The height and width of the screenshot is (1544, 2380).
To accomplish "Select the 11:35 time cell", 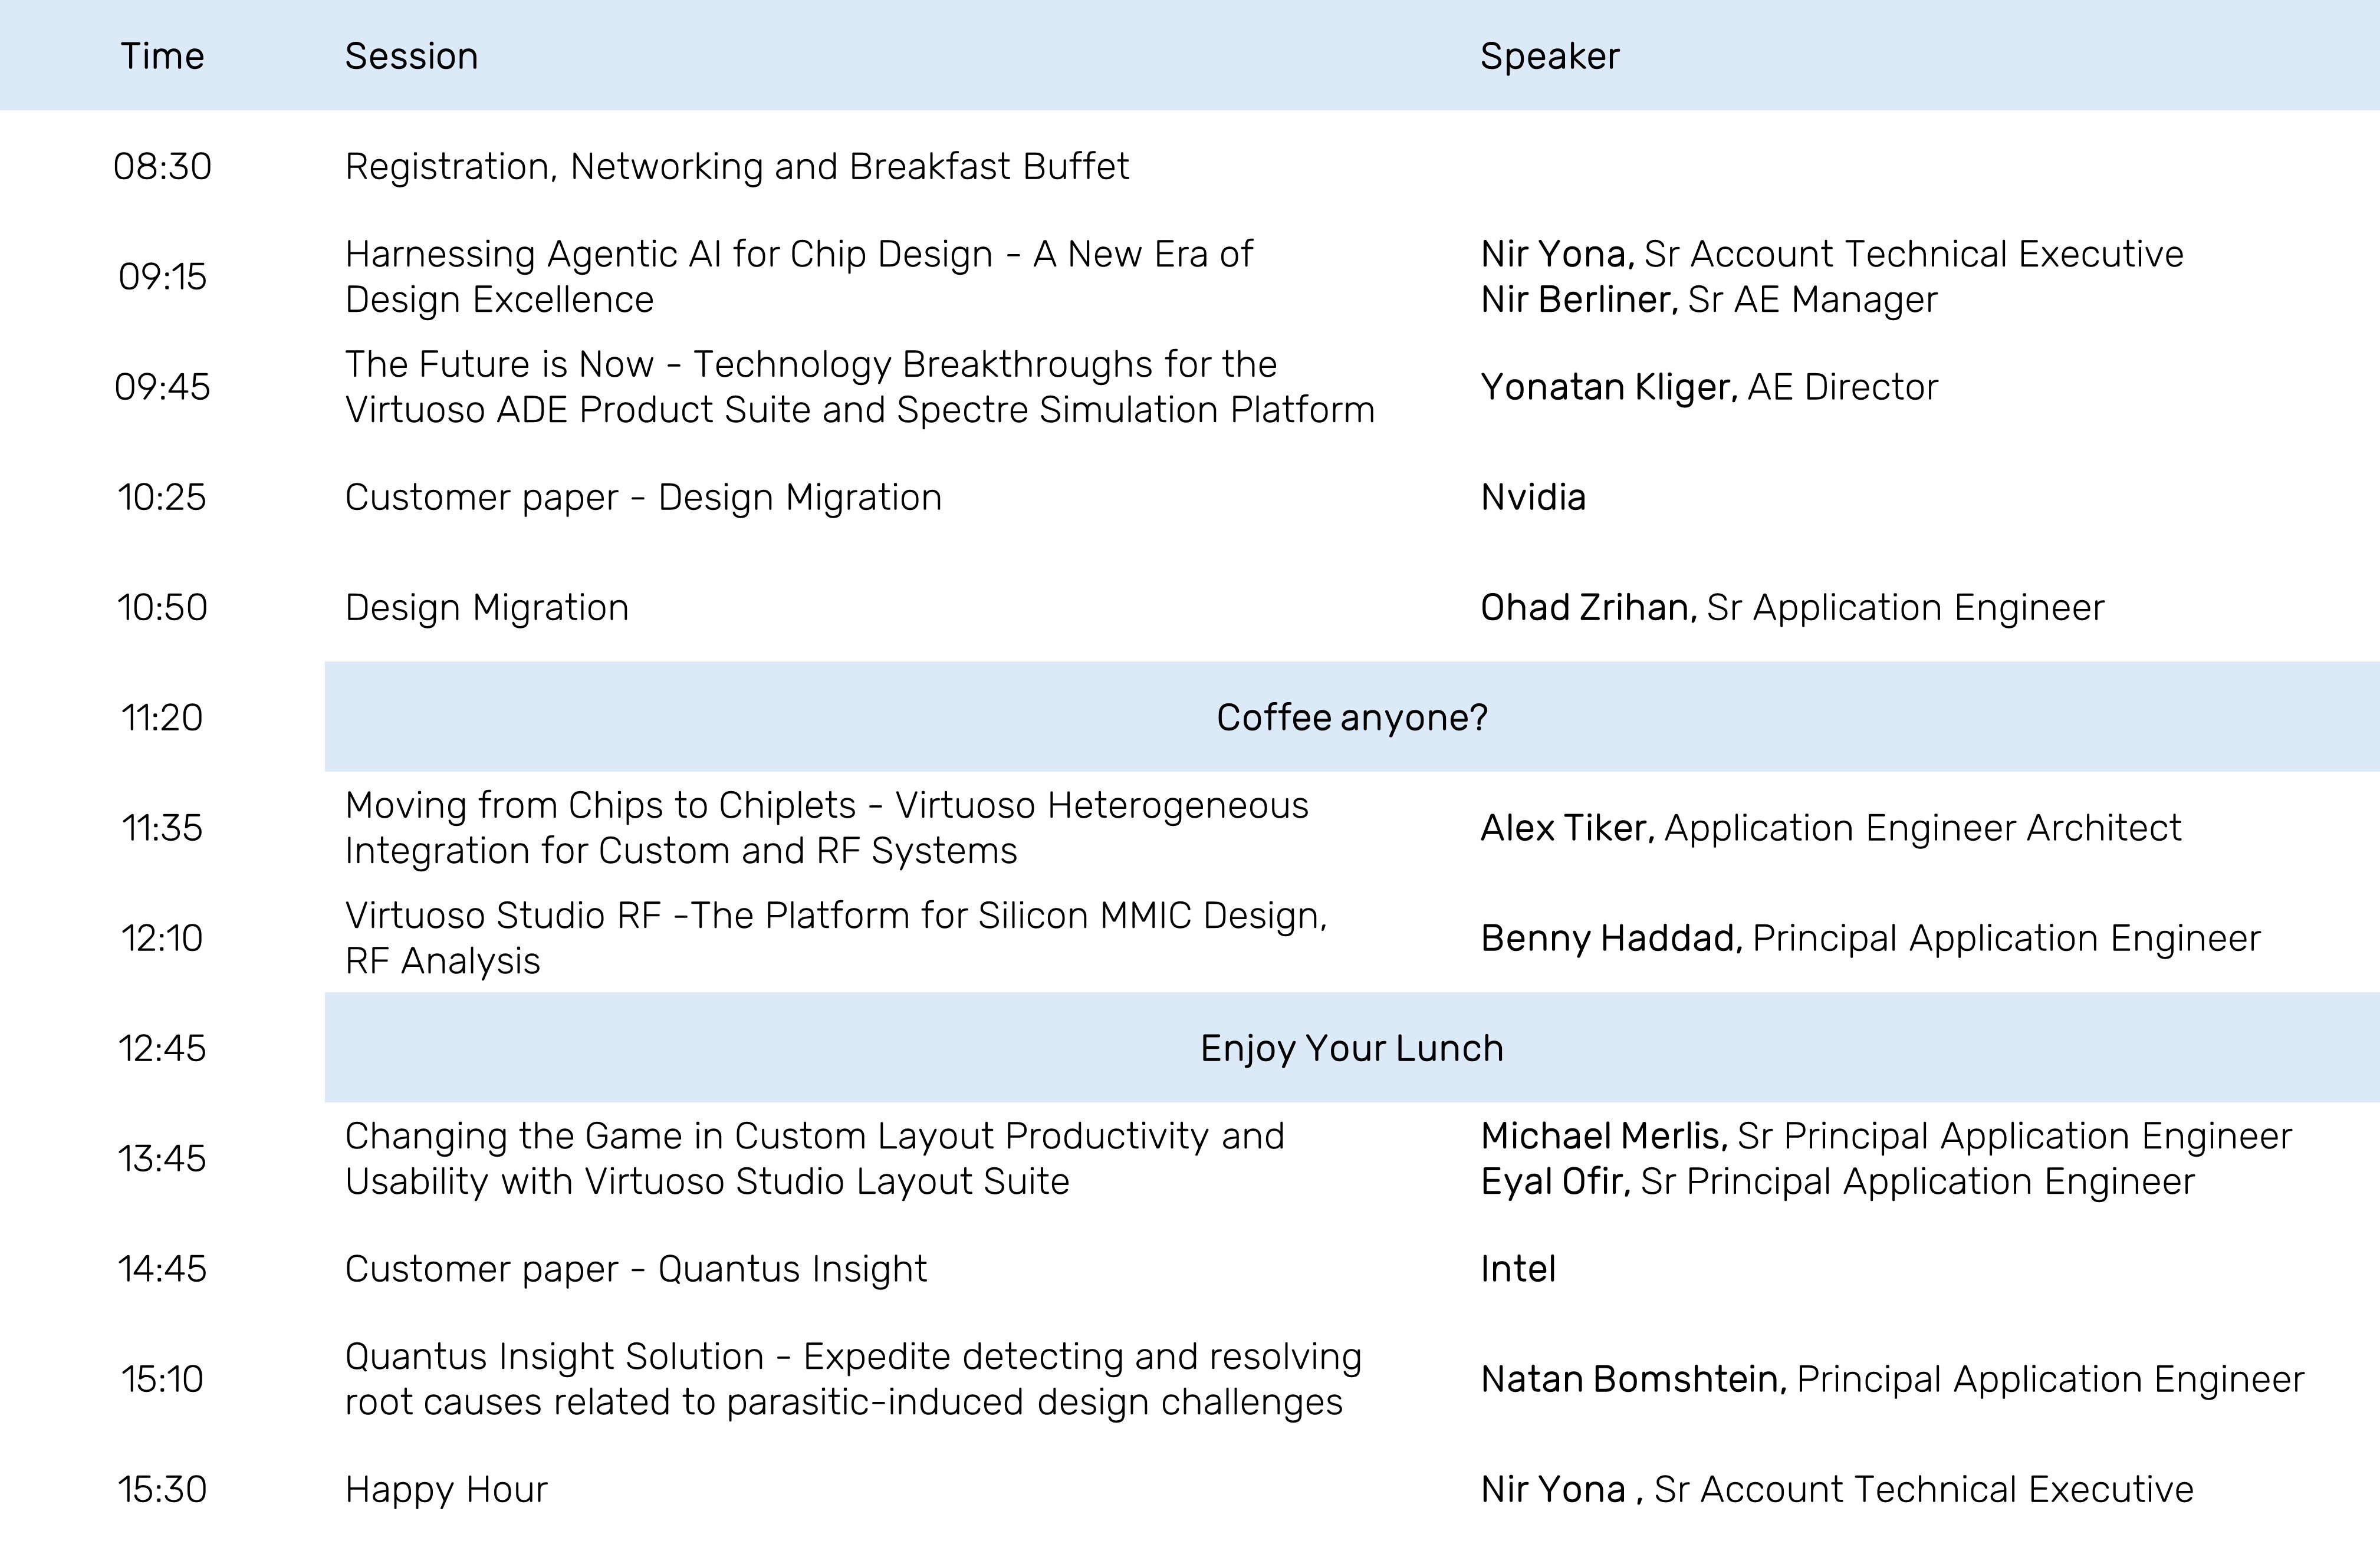I will click(162, 828).
